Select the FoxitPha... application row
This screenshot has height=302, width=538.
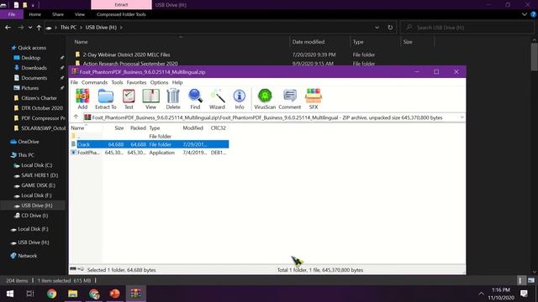[149, 153]
